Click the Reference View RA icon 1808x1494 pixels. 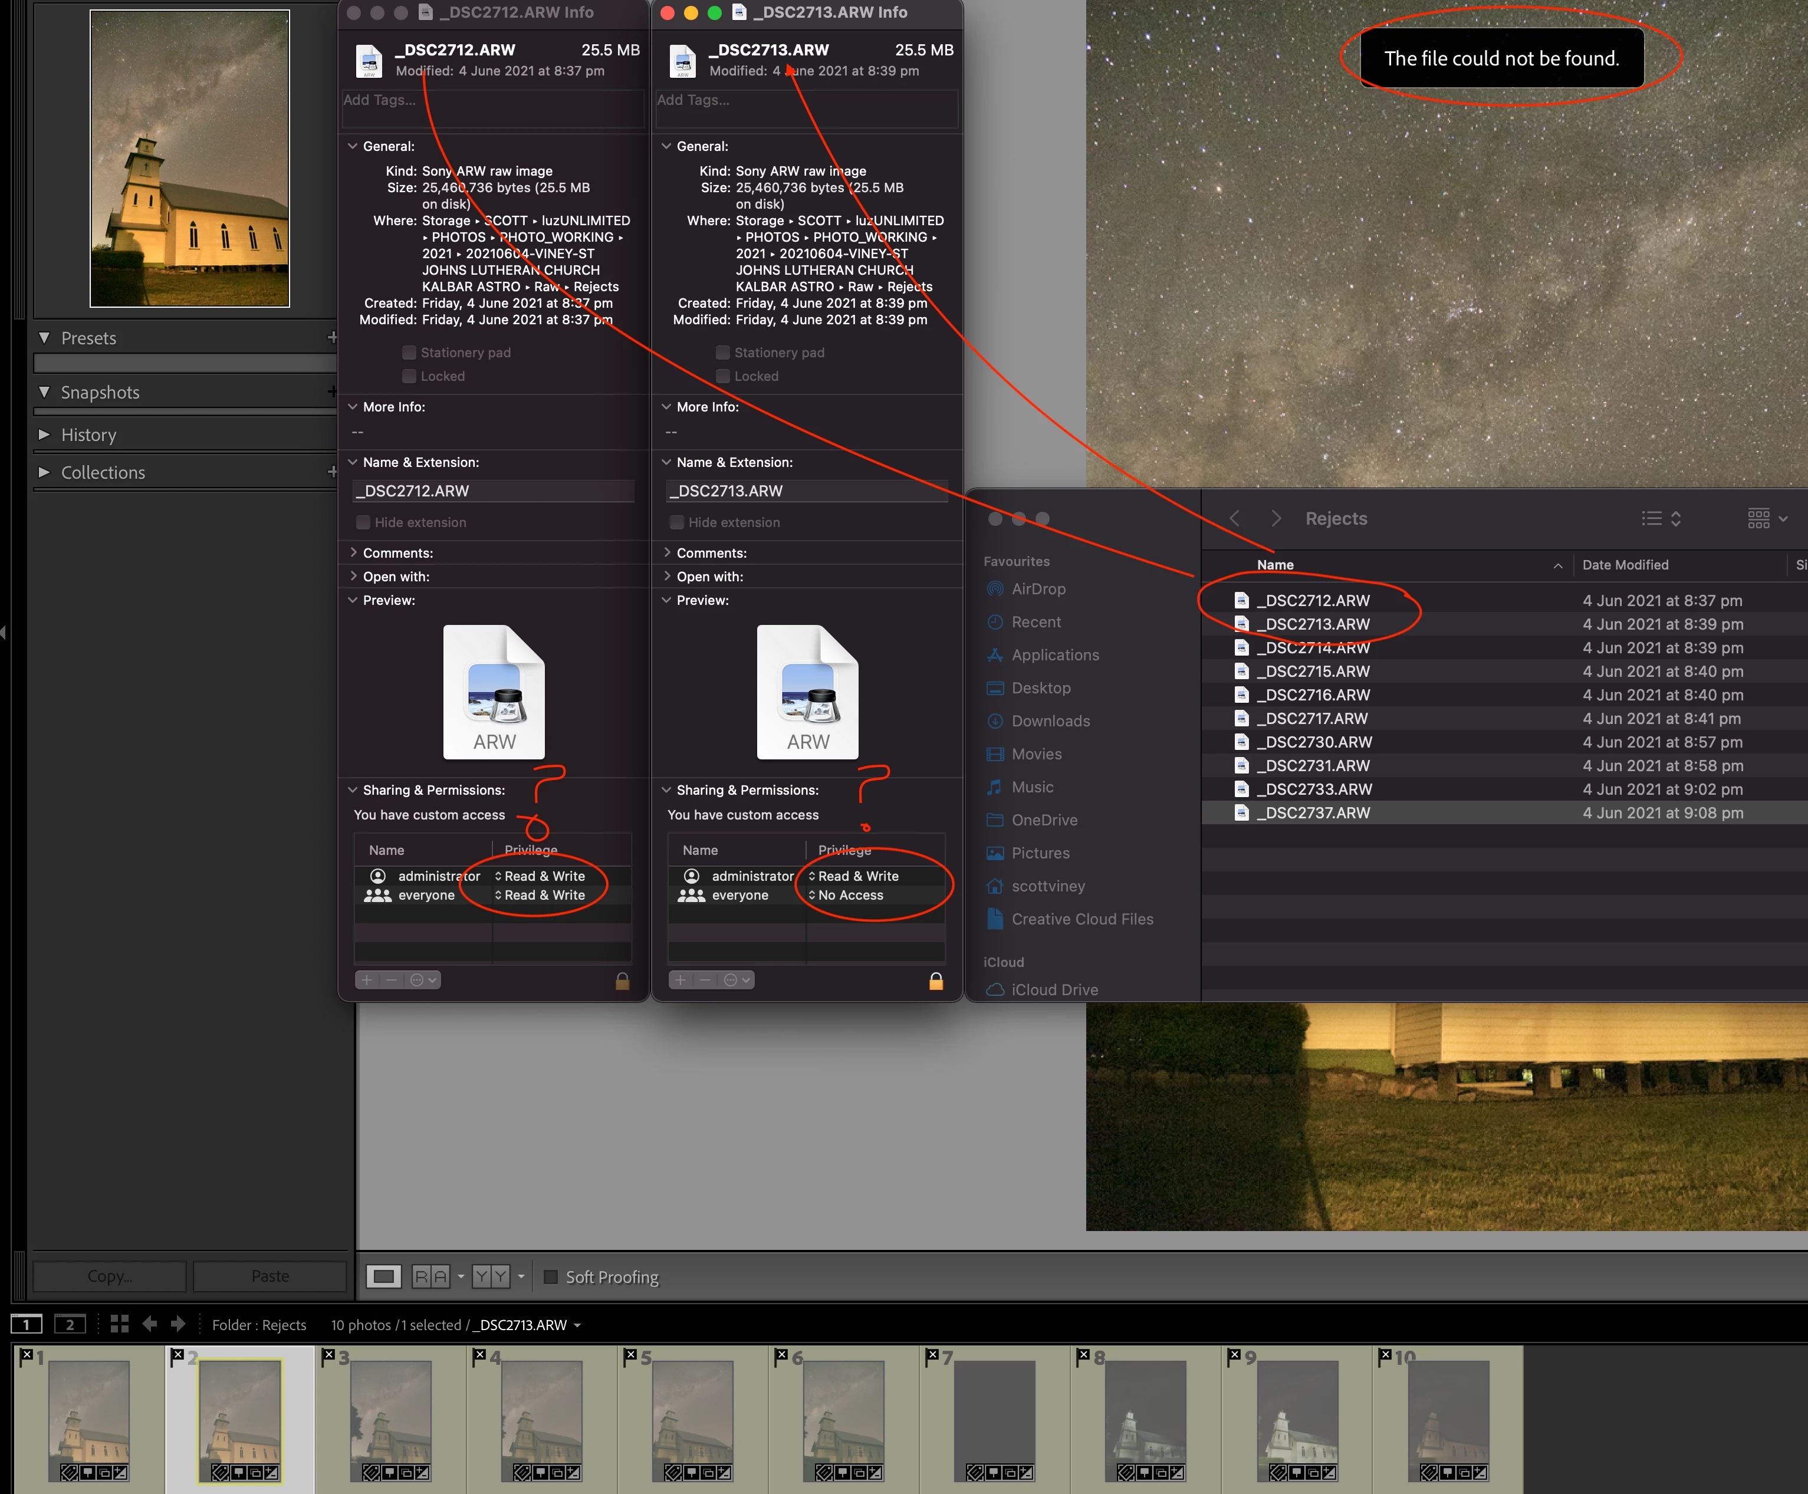pos(431,1276)
